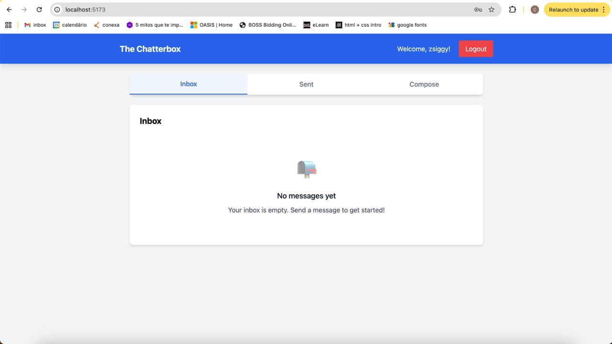Image resolution: width=612 pixels, height=344 pixels.
Task: Click The Chatterbox title
Action: click(150, 49)
